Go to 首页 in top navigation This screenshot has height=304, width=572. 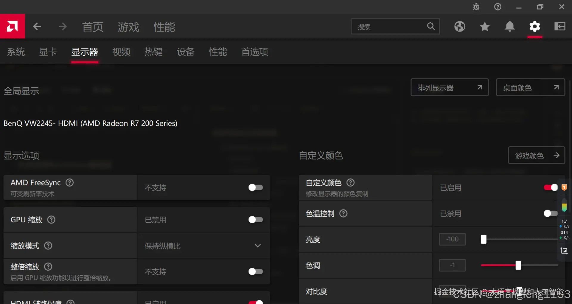(93, 27)
